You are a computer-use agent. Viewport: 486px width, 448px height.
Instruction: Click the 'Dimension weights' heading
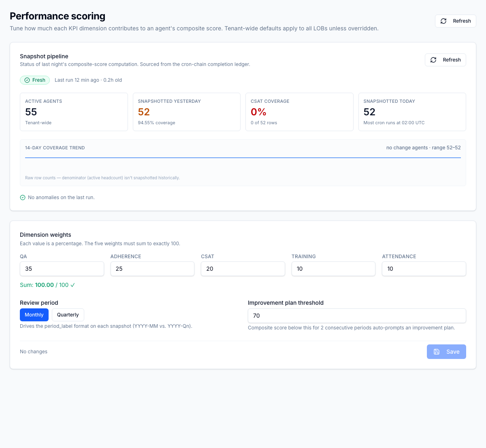click(45, 235)
